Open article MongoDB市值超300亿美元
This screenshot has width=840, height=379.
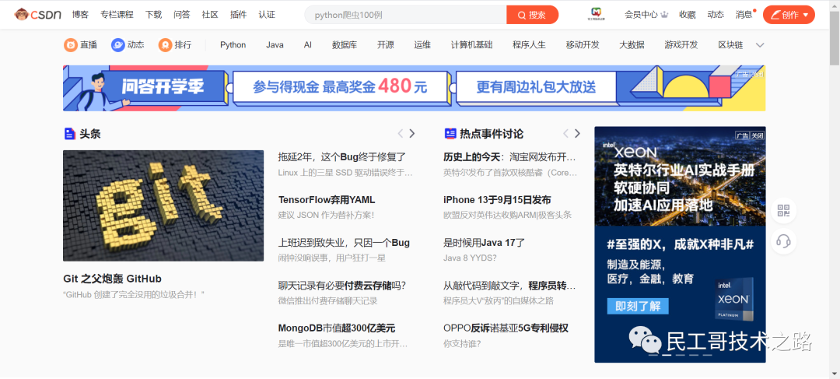click(x=337, y=328)
